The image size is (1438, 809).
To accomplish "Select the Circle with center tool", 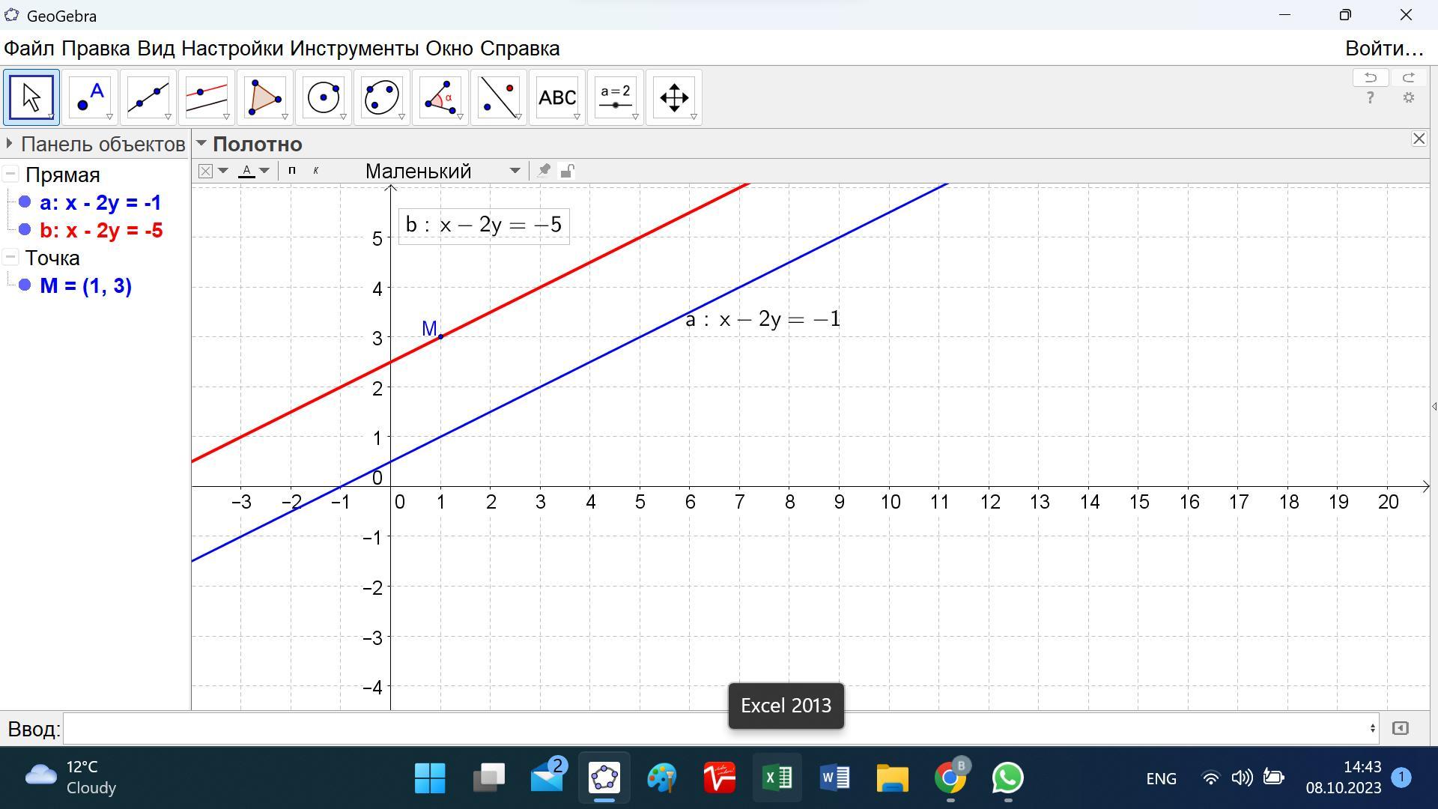I will (324, 97).
